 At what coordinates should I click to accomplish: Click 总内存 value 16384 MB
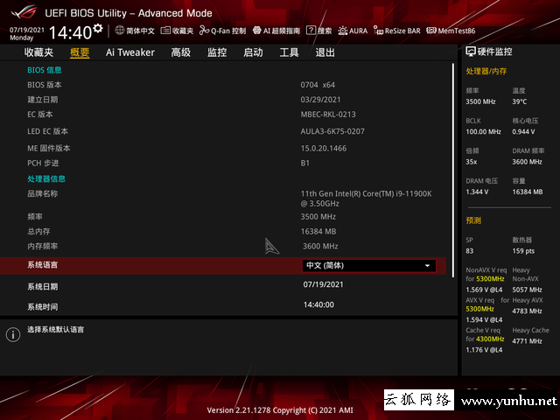[318, 232]
